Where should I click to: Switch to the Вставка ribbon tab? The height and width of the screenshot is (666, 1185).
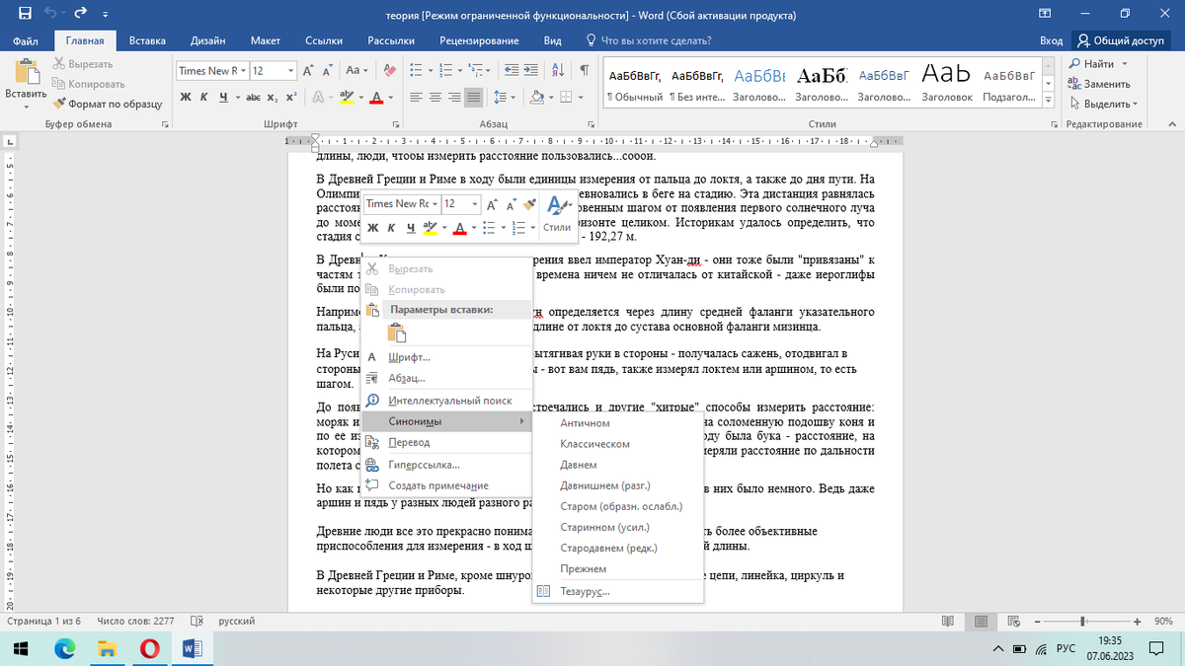[x=147, y=40]
